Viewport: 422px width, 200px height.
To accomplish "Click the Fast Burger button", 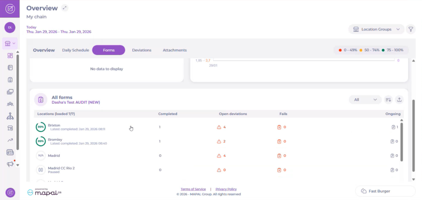I will click(x=385, y=191).
